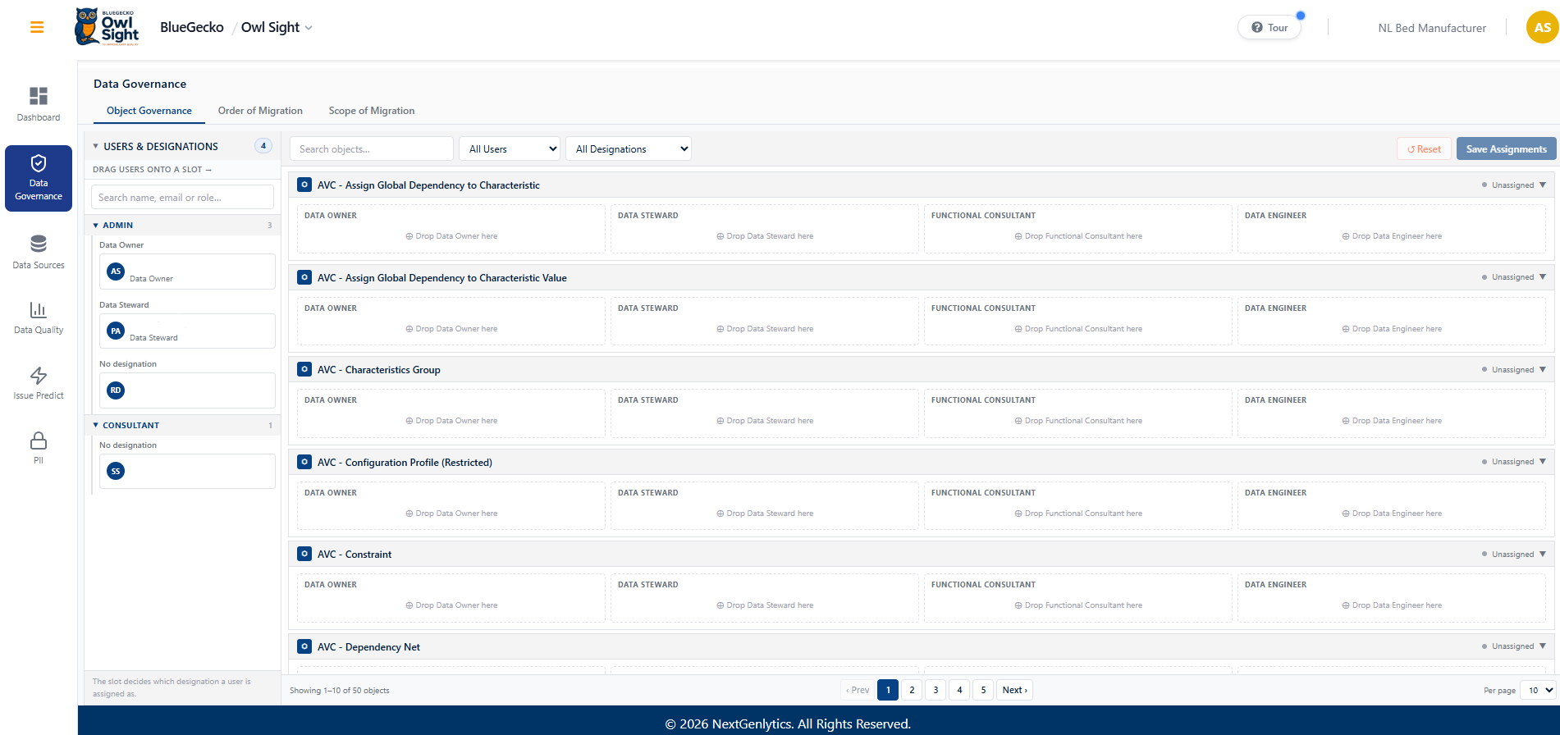Image resolution: width=1560 pixels, height=735 pixels.
Task: Open the hamburger menu
Action: click(37, 27)
